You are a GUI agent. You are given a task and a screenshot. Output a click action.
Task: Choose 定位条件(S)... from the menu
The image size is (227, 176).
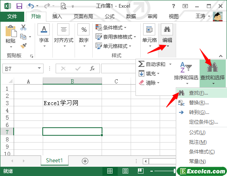[202, 122]
